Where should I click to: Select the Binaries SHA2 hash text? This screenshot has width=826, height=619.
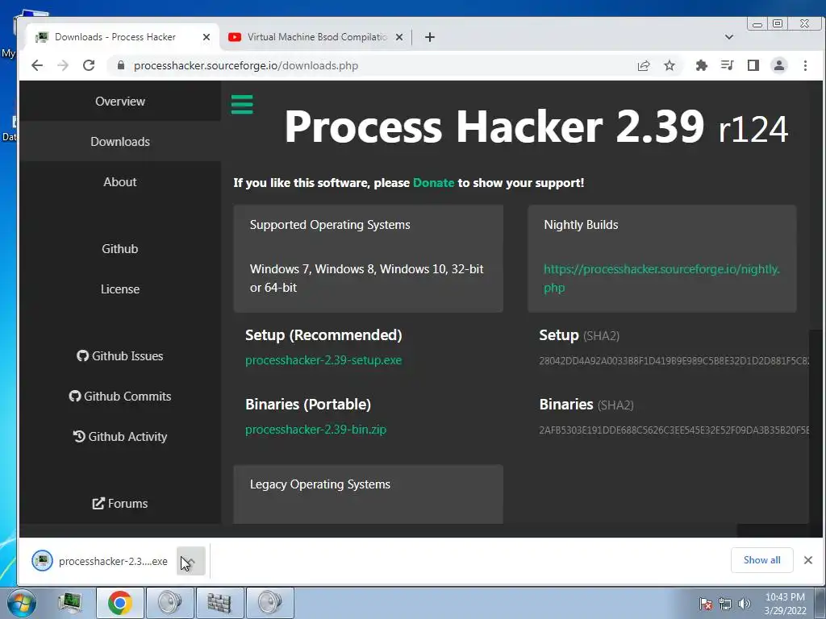(674, 430)
